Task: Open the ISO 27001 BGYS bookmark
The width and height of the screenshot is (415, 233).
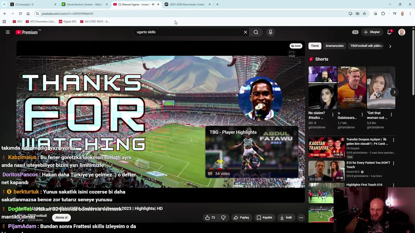Action: coord(94,22)
